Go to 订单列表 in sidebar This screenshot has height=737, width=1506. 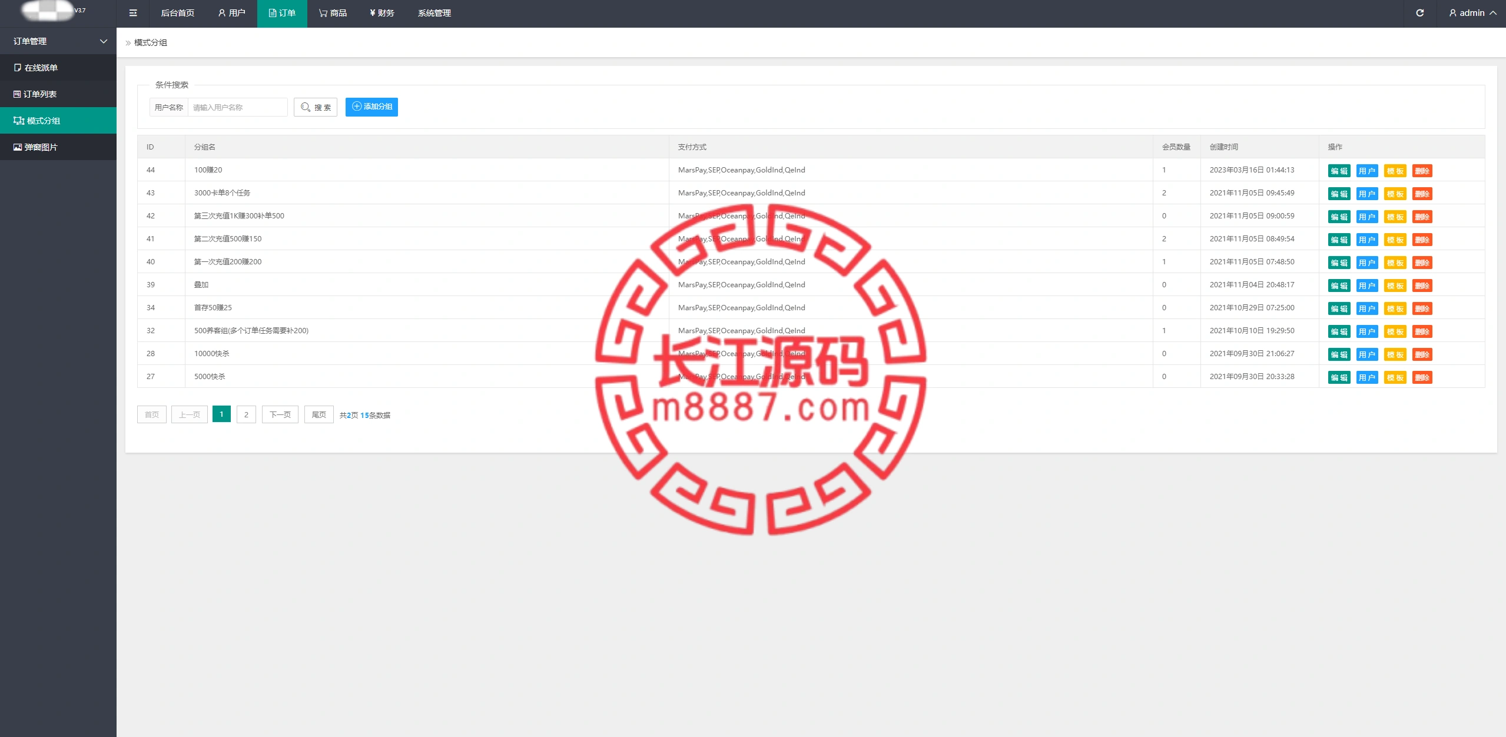[x=58, y=94]
